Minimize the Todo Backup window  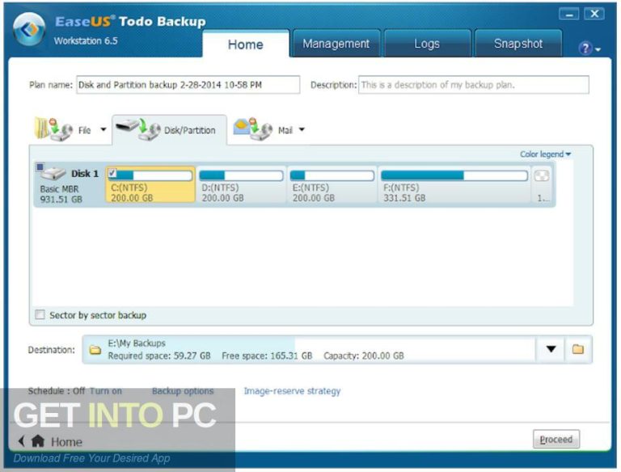point(569,15)
